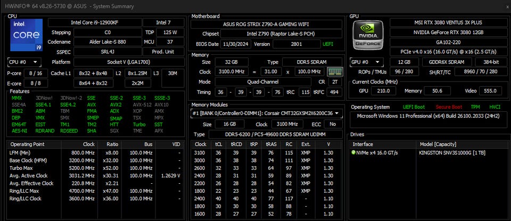The image size is (511, 221).
Task: Select the Turbo Max operating point row
Action: point(95,168)
